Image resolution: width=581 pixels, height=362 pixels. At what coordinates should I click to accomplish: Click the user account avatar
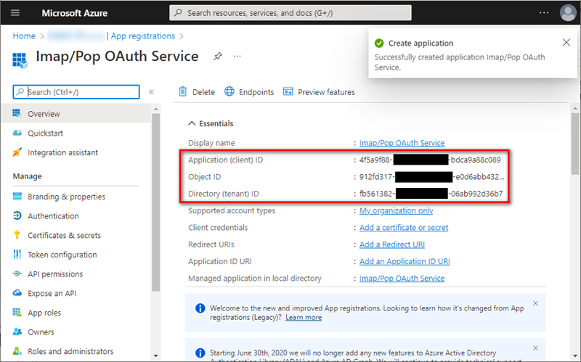pos(567,13)
